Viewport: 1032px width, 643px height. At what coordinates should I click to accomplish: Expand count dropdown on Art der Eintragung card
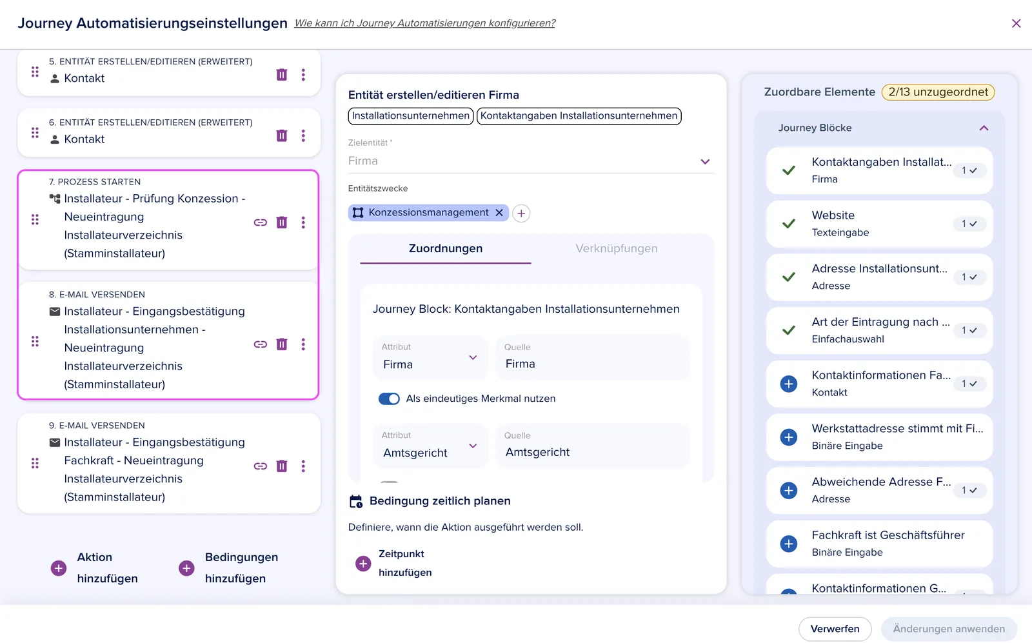(x=969, y=330)
